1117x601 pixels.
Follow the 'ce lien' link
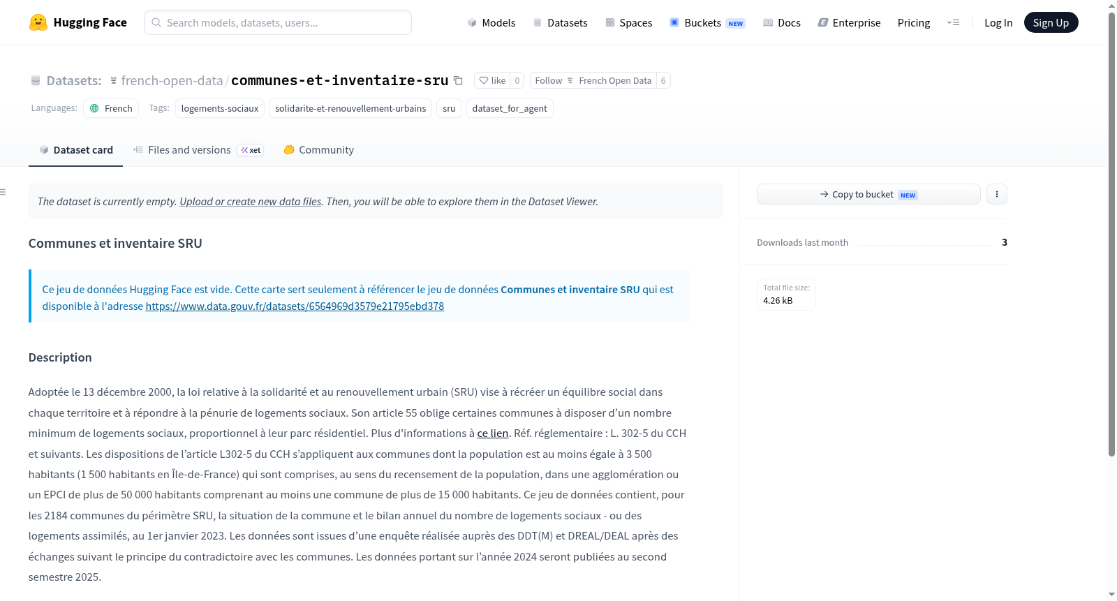coord(492,433)
